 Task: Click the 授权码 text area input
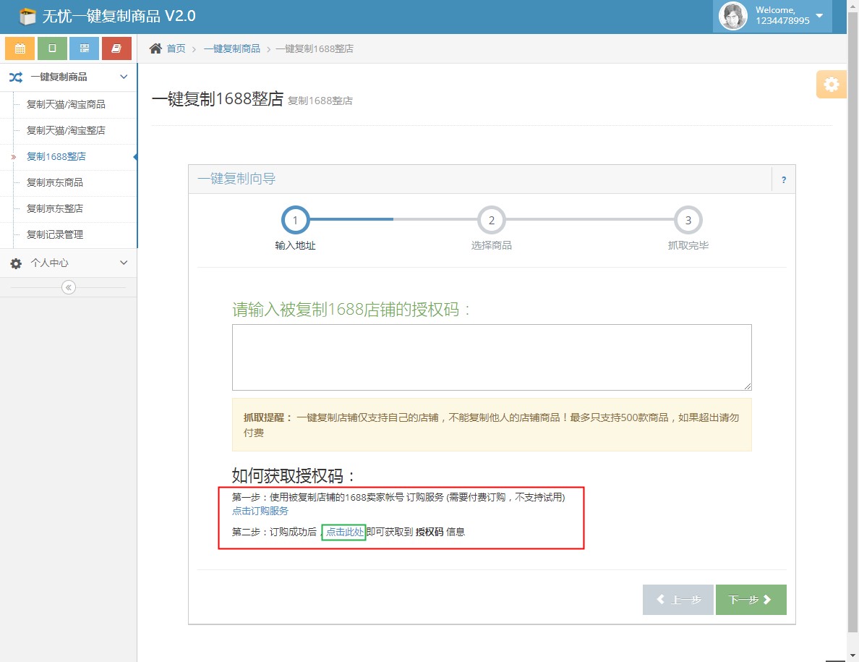click(492, 357)
